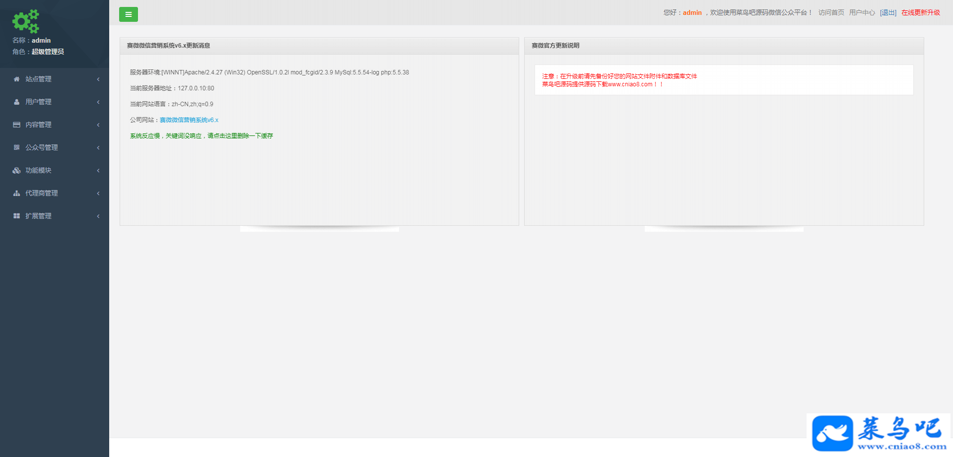Screen dimensions: 953x457
Task: Expand the 站点管理 chevron
Action: click(98, 79)
